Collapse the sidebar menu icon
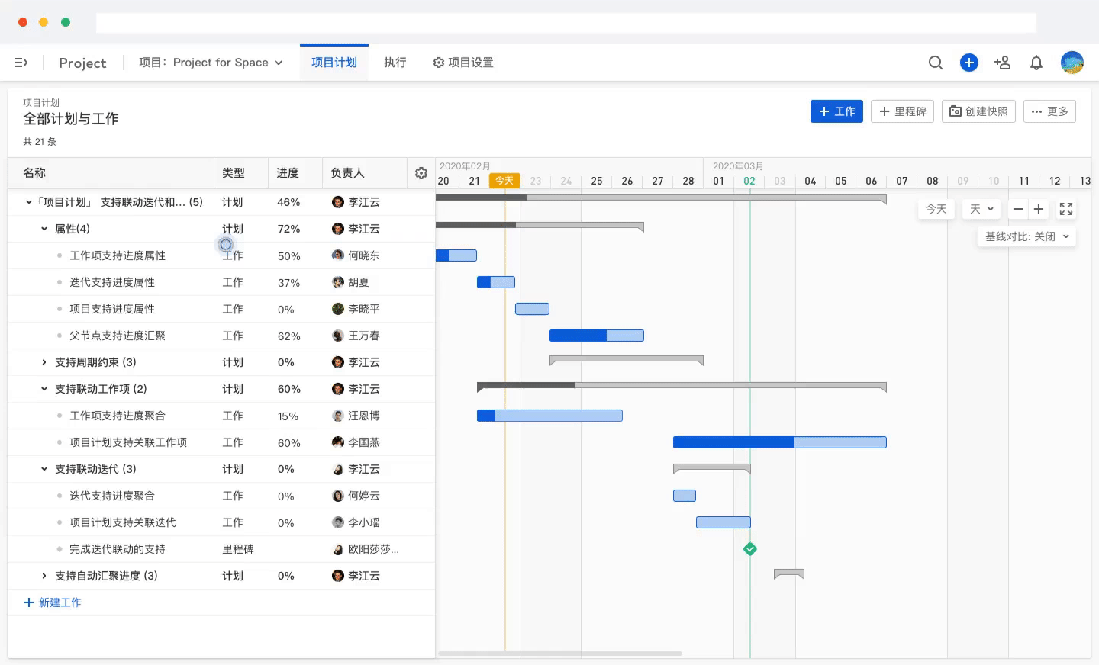This screenshot has width=1099, height=665. (x=21, y=63)
